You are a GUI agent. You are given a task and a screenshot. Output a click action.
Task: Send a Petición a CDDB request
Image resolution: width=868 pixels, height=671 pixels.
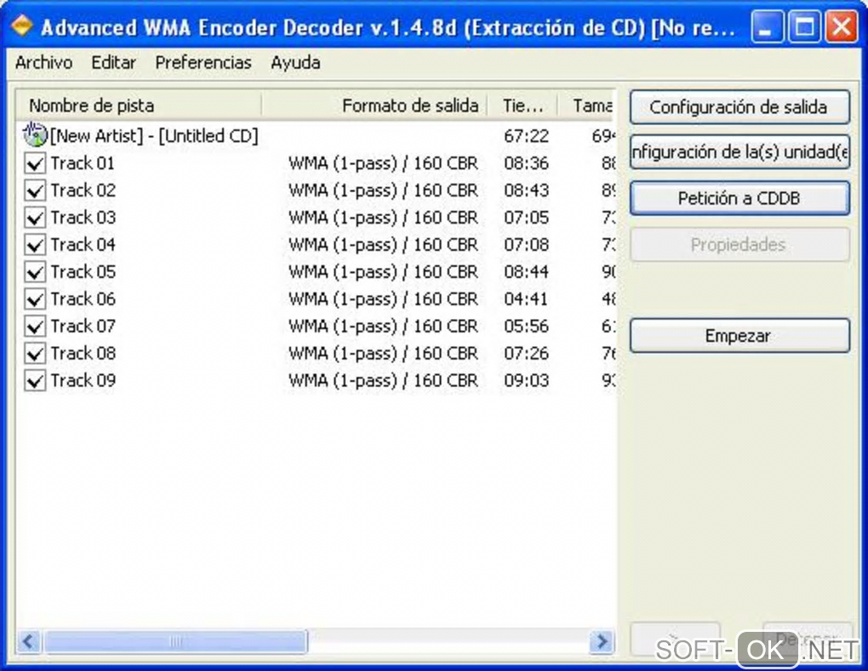pos(740,198)
